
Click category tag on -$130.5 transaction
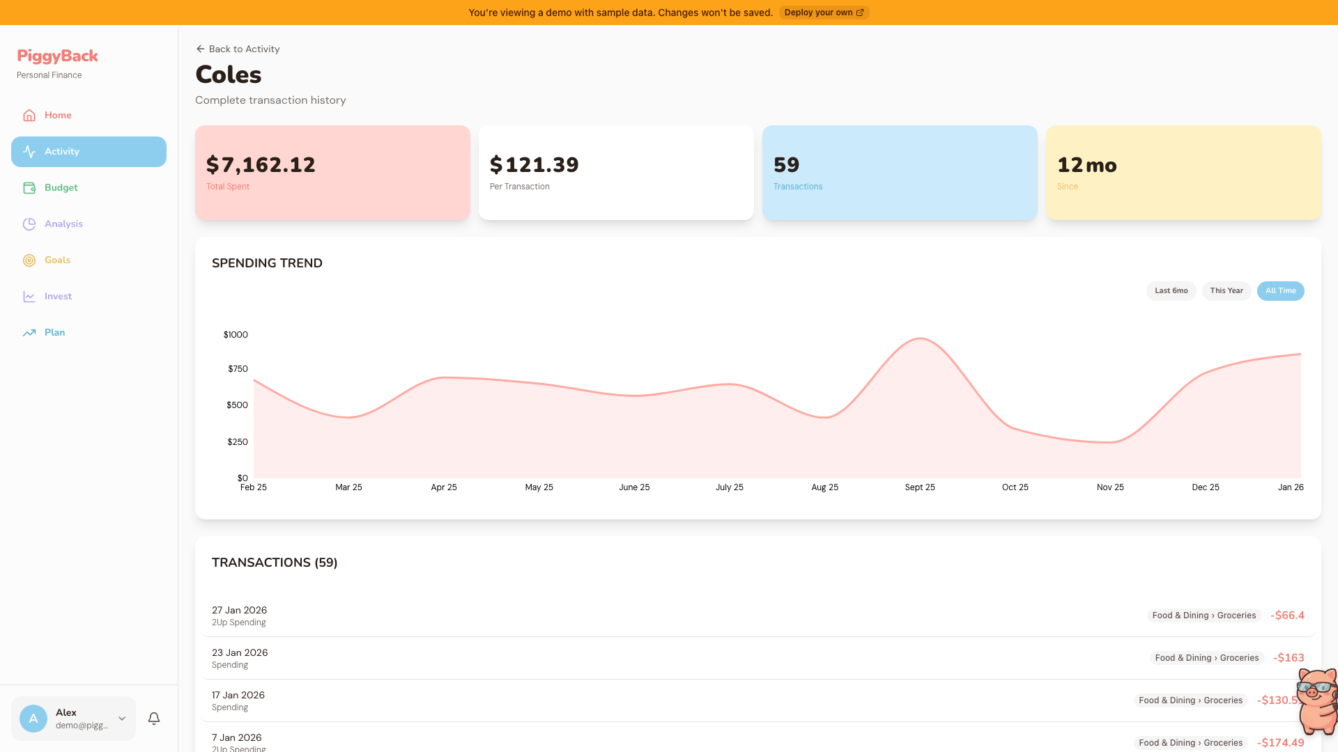coord(1191,700)
